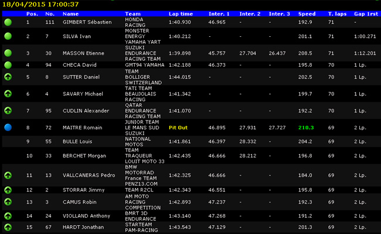
Task: Click the highlighted green speed 210.3
Action: click(306, 127)
